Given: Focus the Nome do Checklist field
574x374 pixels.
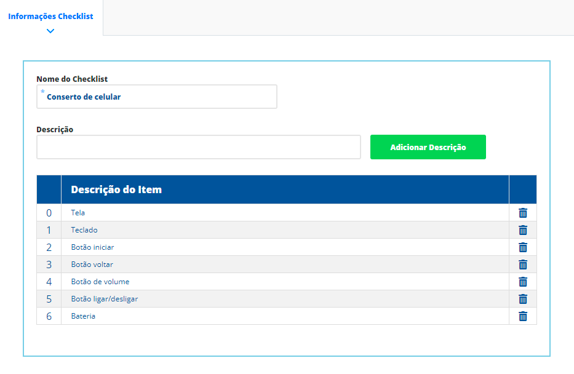Looking at the screenshot, I should click(x=157, y=97).
